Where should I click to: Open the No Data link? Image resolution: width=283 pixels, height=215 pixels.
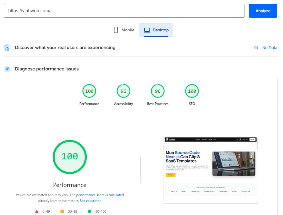[270, 48]
